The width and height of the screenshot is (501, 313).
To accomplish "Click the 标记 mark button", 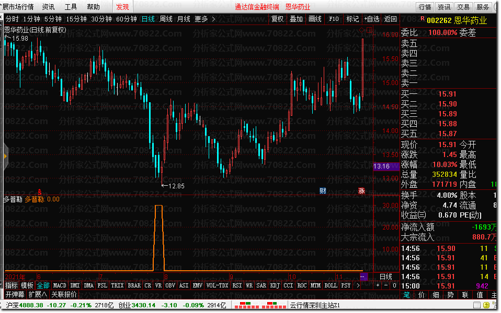I will pyautogui.click(x=353, y=19).
